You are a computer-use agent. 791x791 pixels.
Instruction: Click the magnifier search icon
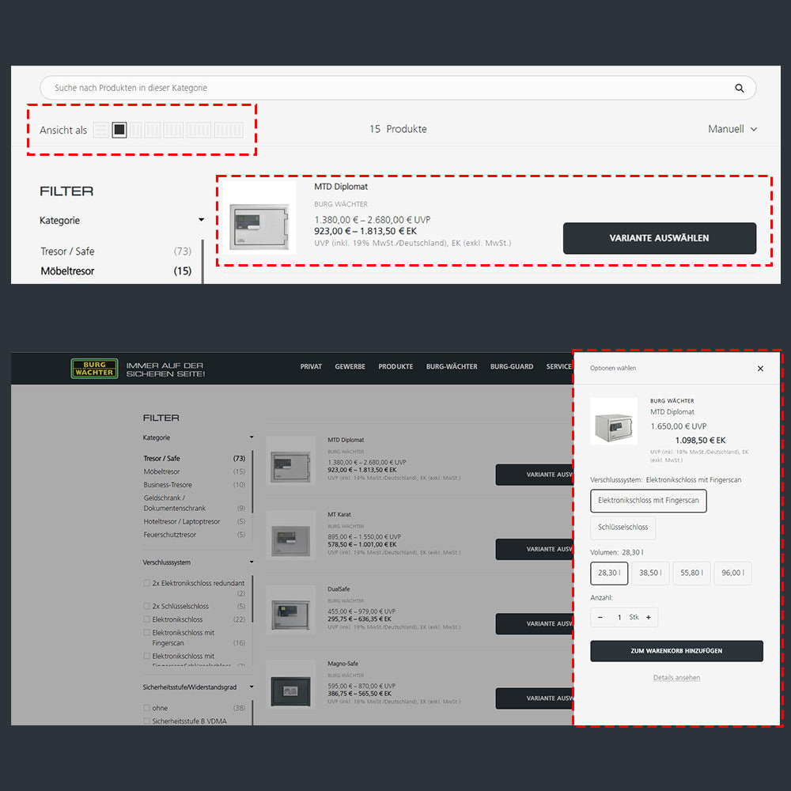click(x=739, y=89)
